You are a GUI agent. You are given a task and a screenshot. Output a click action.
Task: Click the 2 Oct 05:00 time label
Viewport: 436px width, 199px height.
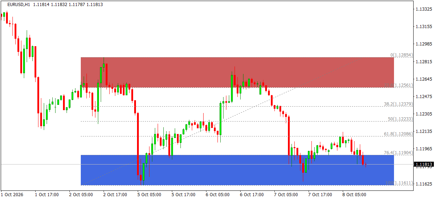pyautogui.click(x=81, y=195)
